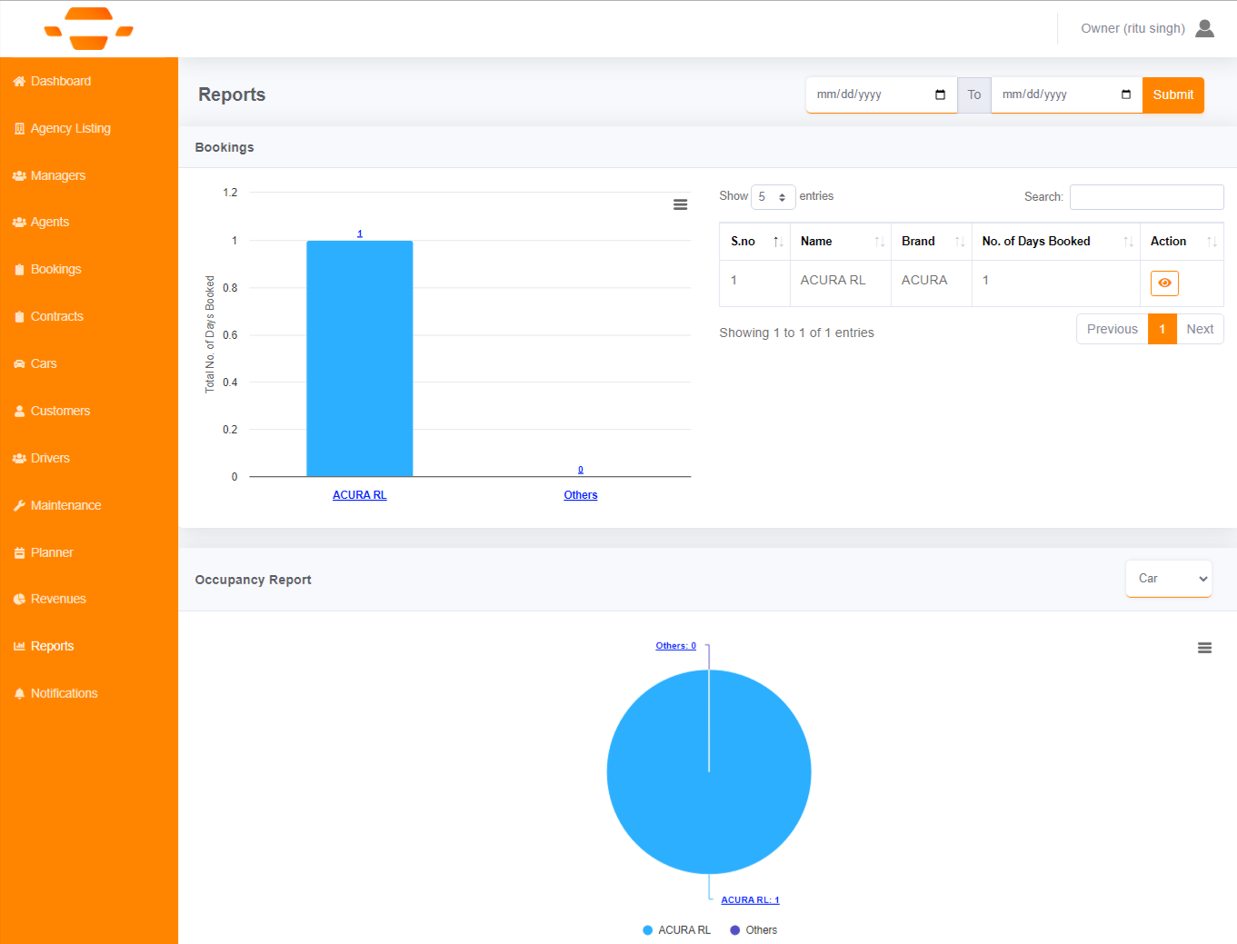Click the orange company logo

tap(89, 28)
